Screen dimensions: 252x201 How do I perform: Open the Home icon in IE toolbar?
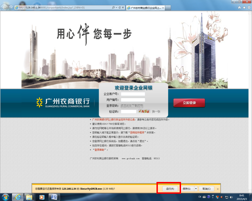tap(239, 8)
